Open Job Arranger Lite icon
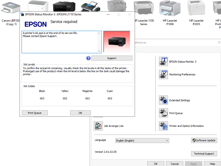 click(x=98, y=126)
